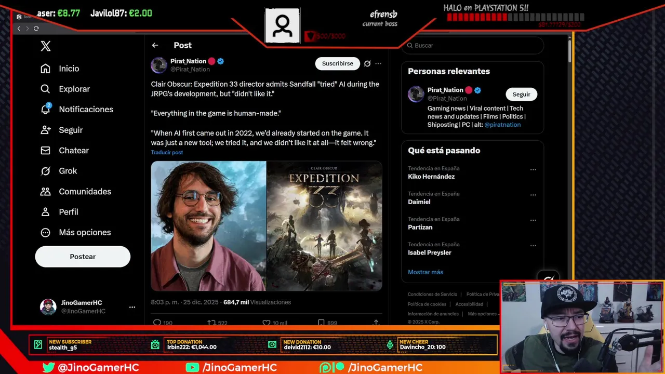The image size is (665, 374).
Task: Open options for Isabel Preysler trend
Action: point(533,246)
